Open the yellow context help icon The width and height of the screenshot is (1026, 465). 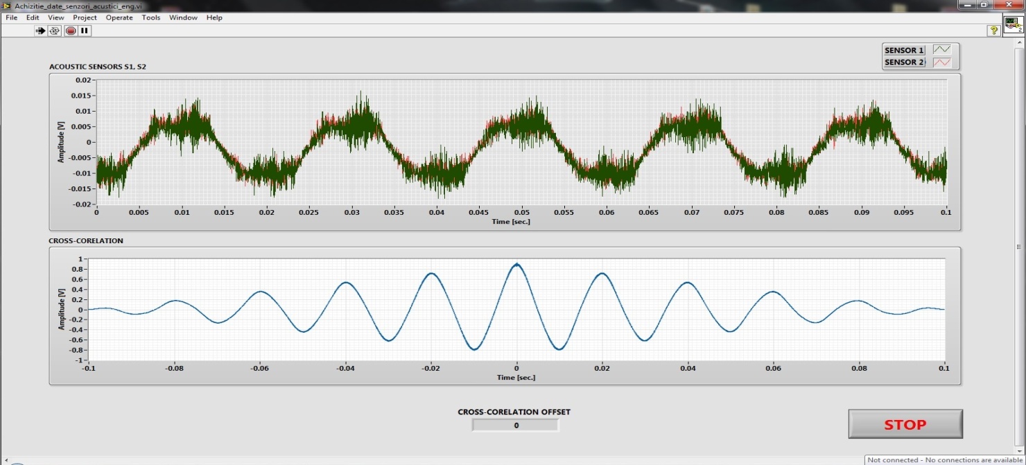point(993,30)
